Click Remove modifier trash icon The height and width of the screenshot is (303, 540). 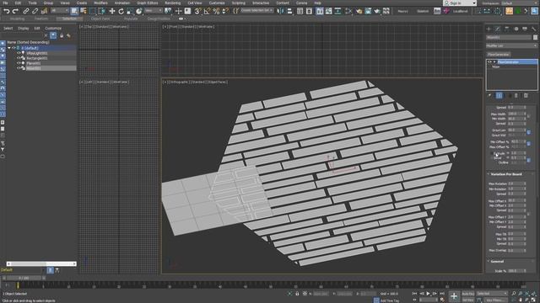point(516,95)
